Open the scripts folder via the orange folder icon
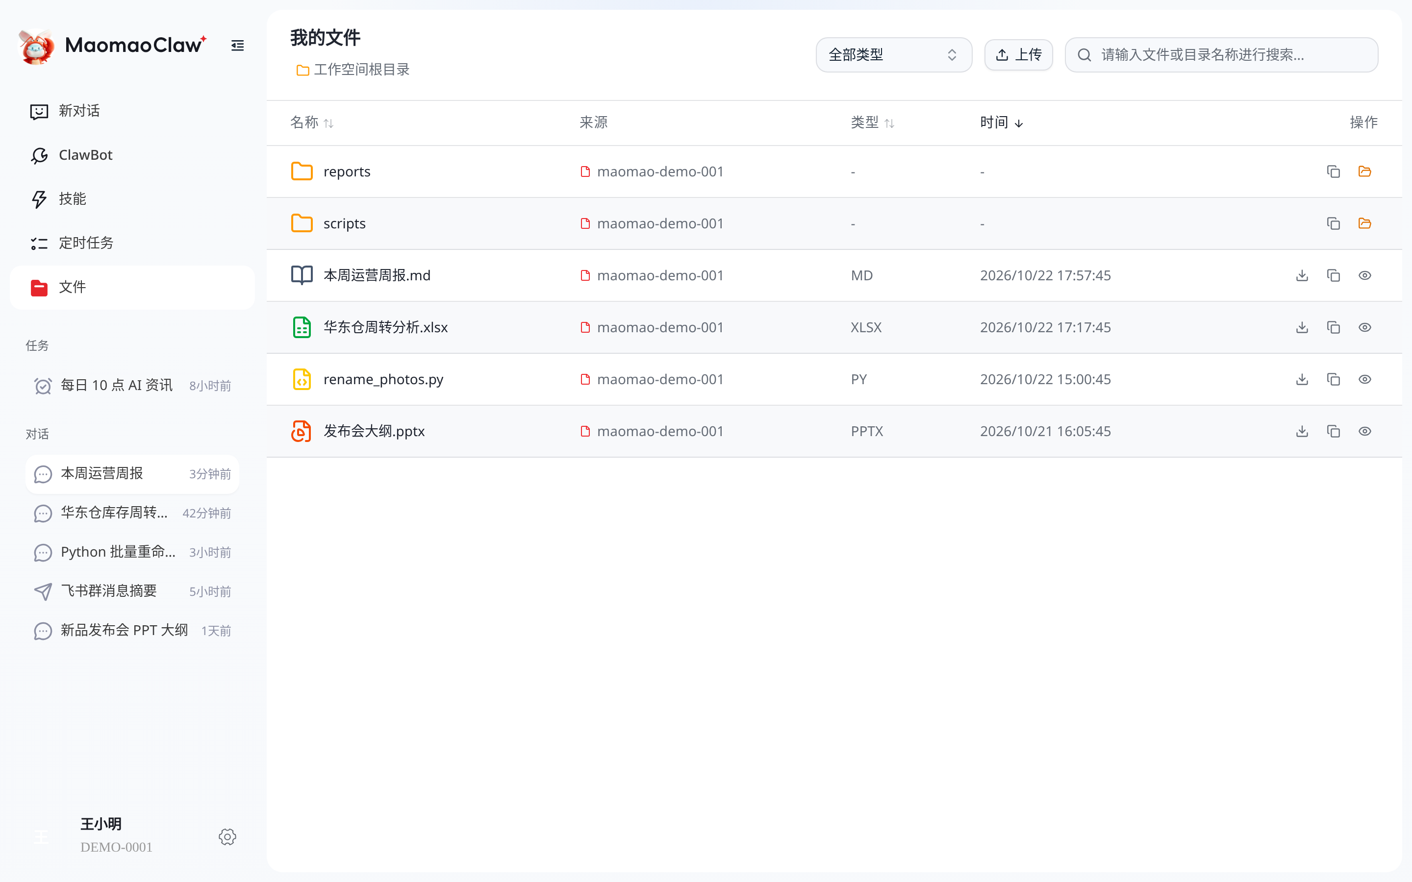The width and height of the screenshot is (1412, 882). tap(1365, 223)
